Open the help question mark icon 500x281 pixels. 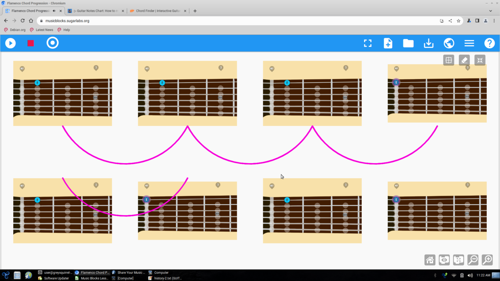pyautogui.click(x=489, y=43)
